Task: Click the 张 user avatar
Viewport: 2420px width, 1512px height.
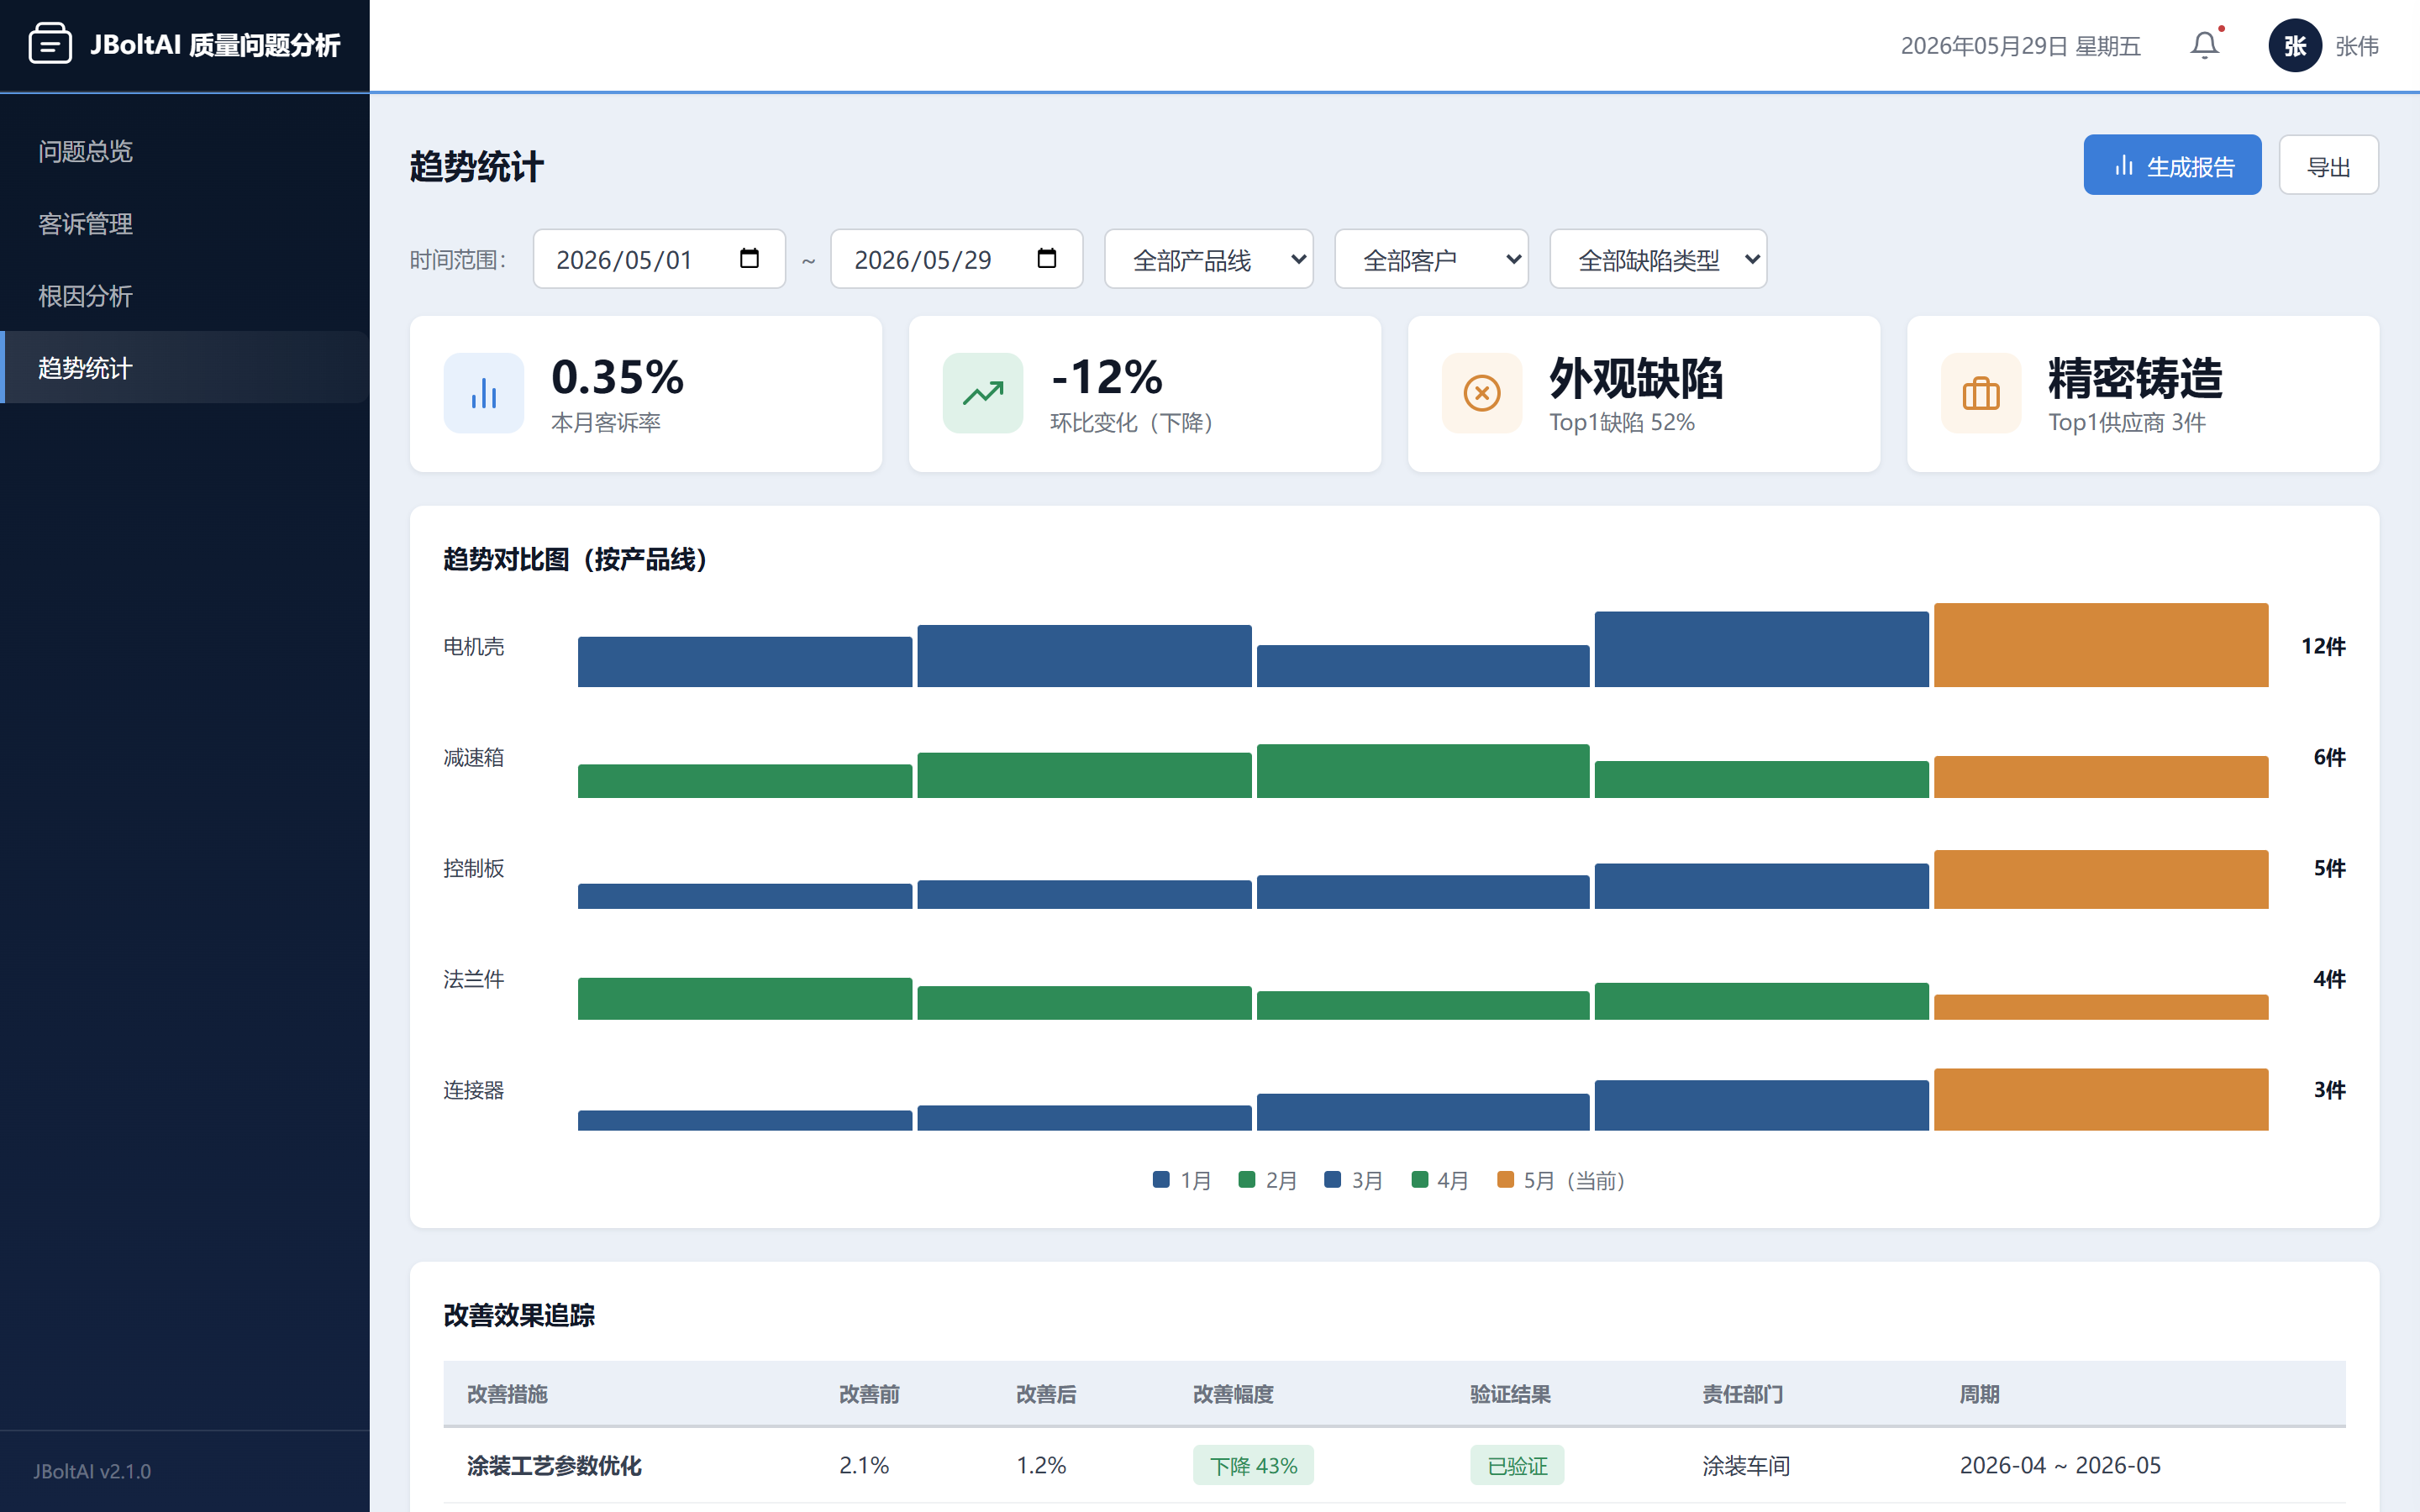Action: tap(2295, 45)
